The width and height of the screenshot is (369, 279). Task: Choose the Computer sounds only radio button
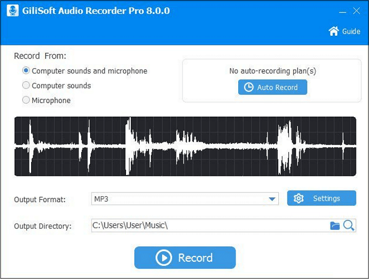point(26,85)
